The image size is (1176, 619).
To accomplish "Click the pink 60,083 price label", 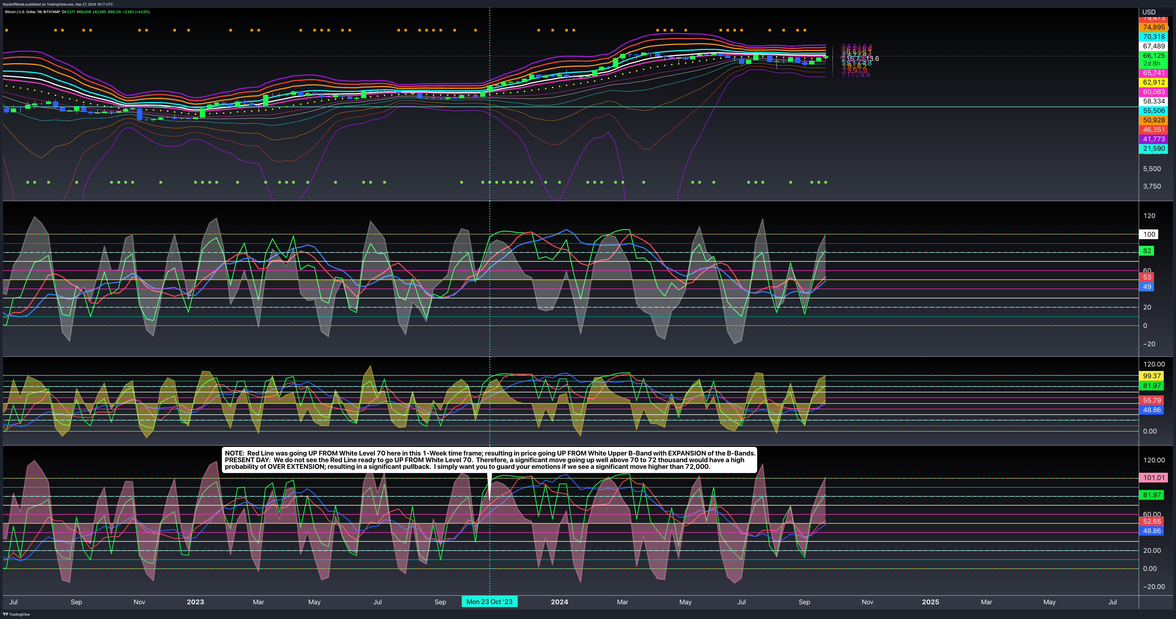I will [x=1154, y=92].
